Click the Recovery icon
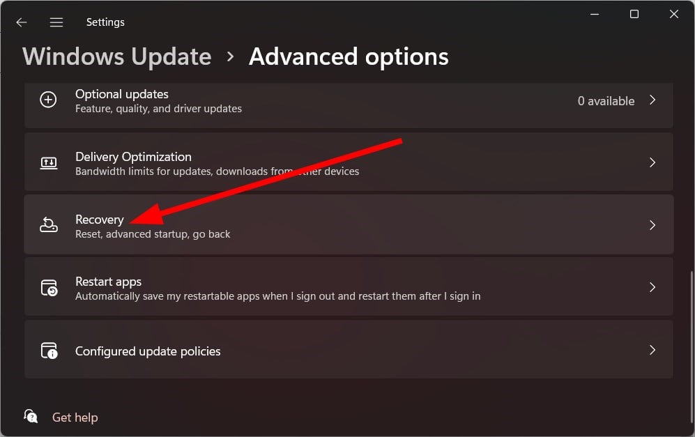This screenshot has height=437, width=695. tap(49, 224)
